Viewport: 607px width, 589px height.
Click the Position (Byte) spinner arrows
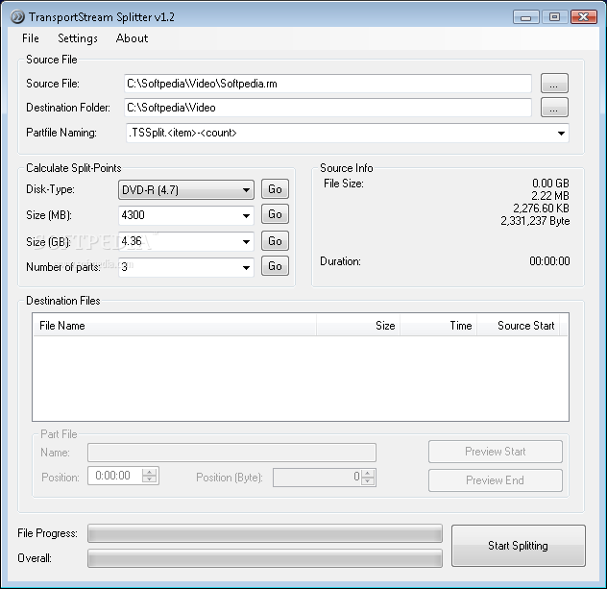(x=368, y=478)
